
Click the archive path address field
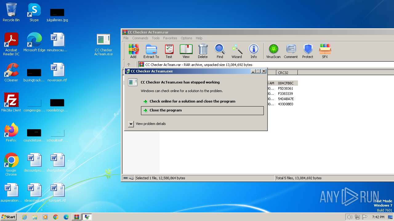click(266, 65)
